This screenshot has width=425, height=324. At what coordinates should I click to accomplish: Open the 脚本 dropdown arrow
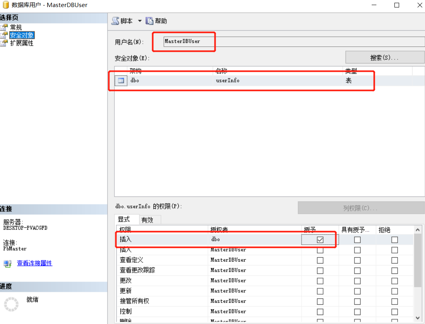pyautogui.click(x=140, y=21)
